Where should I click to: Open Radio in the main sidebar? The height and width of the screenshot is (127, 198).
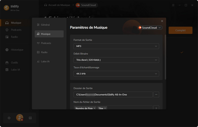[x=12, y=37]
